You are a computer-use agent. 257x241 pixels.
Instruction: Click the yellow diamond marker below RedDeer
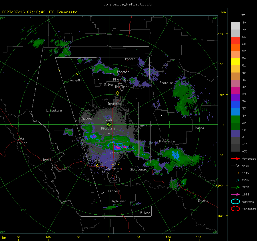coord(117,93)
